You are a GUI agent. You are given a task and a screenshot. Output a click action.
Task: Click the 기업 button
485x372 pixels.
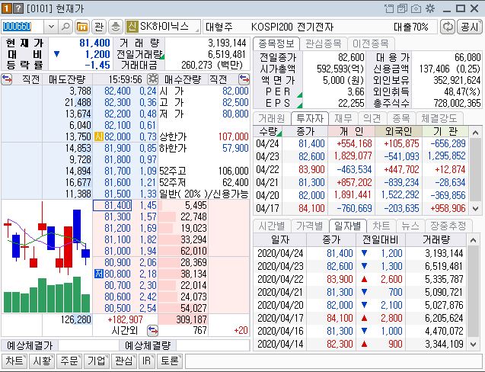97,361
